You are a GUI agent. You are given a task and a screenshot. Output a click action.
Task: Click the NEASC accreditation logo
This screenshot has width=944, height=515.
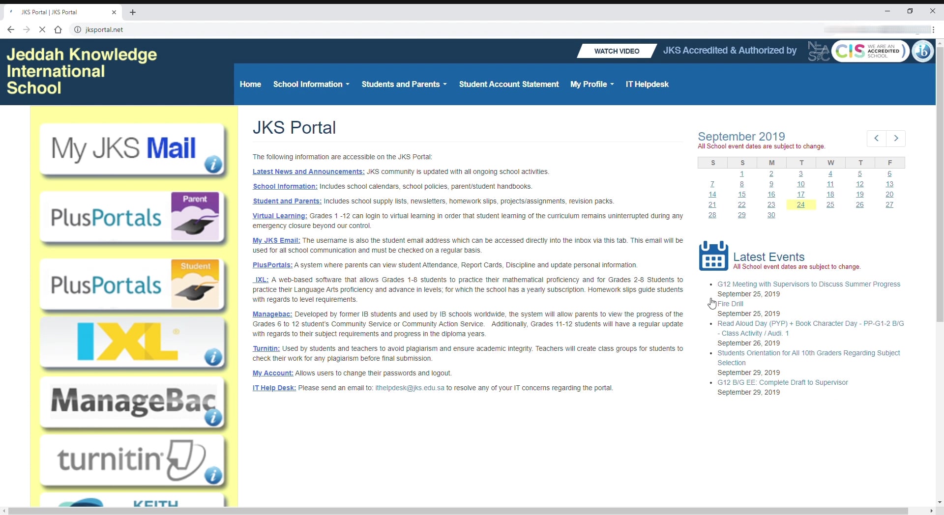[819, 51]
